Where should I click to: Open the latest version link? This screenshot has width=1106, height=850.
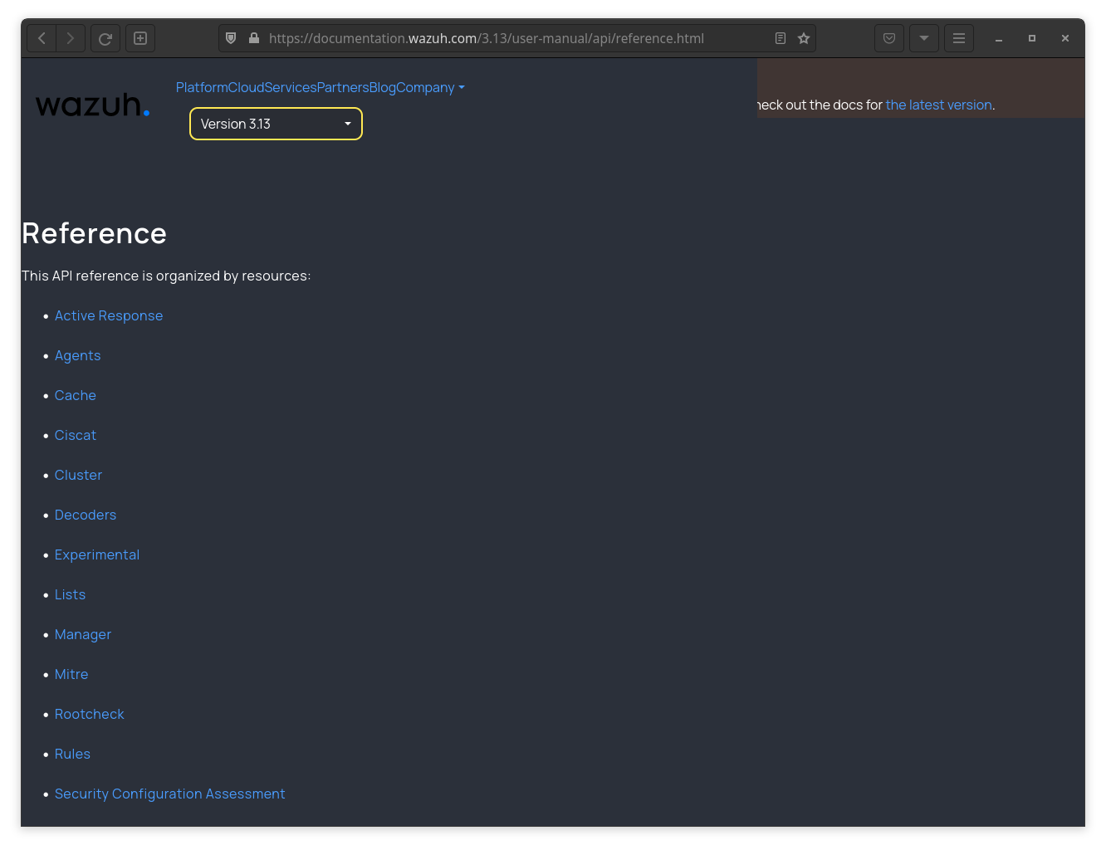click(938, 105)
